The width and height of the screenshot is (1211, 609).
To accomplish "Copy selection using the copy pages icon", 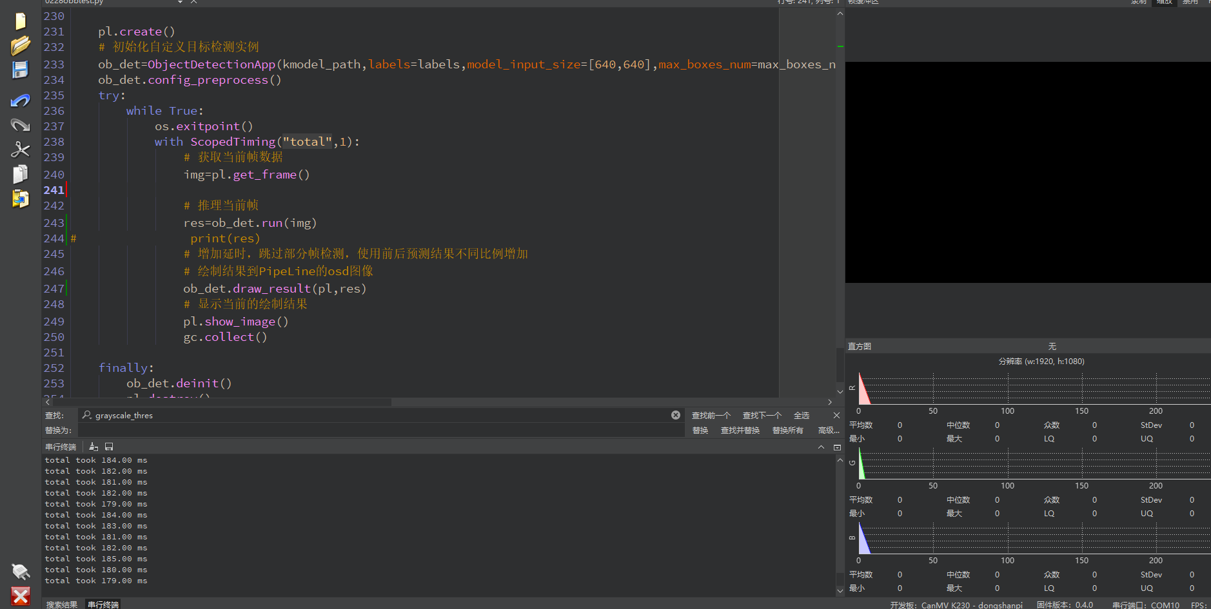I will (x=20, y=174).
